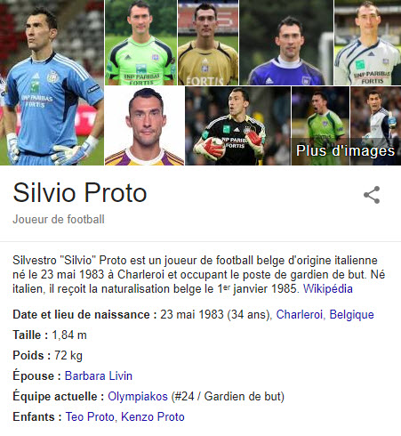Open the Olympiakos team link
Viewport: 401px width, 436px height.
point(138,396)
